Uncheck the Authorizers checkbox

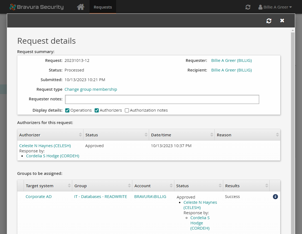click(x=97, y=110)
